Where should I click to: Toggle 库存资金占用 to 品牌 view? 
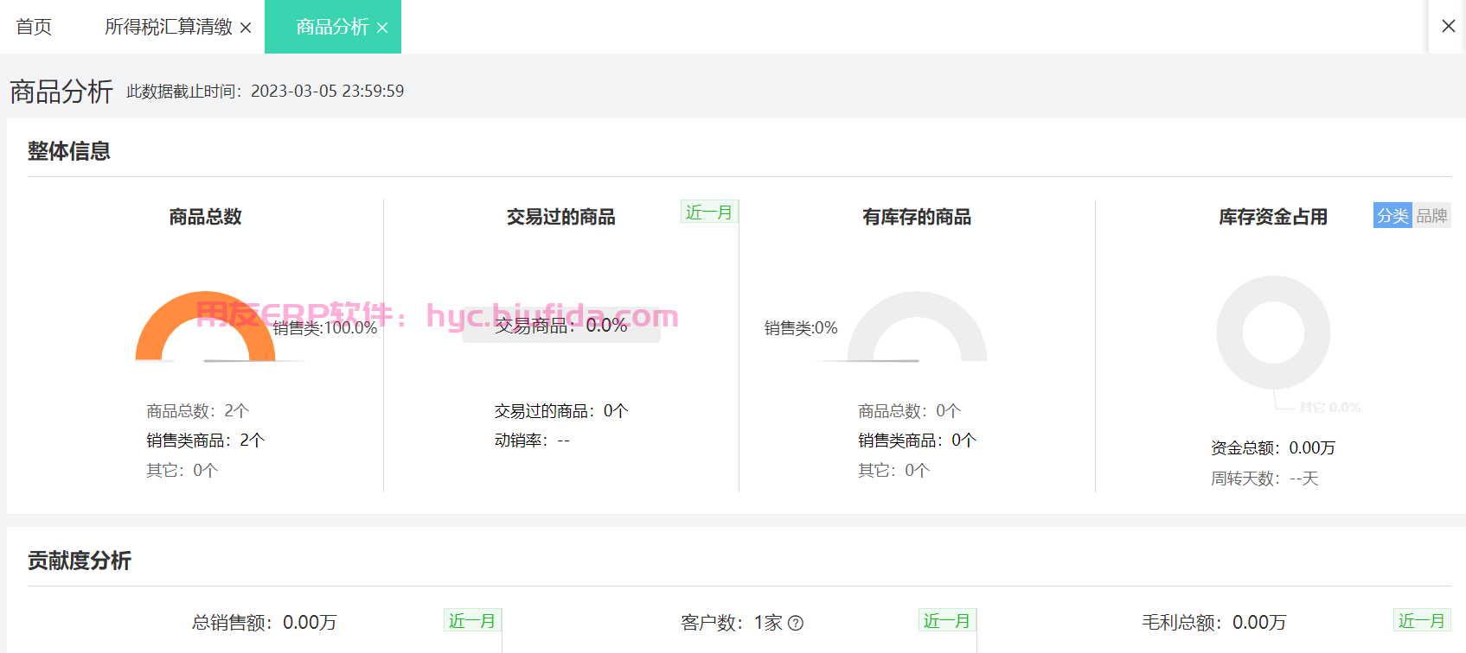(1431, 215)
